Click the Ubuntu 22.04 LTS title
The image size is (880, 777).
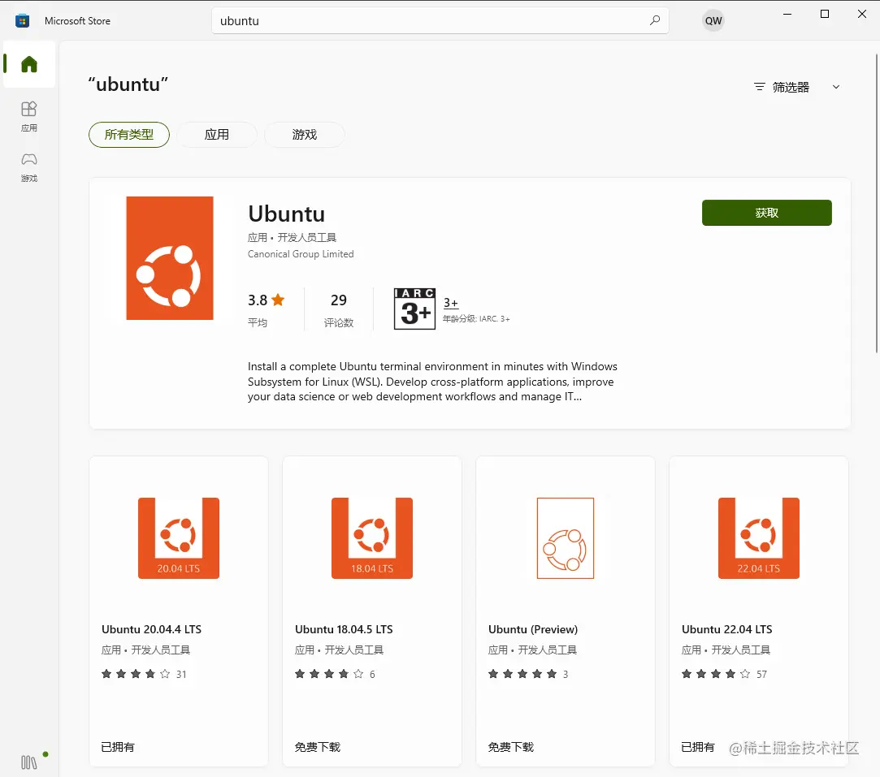[726, 629]
